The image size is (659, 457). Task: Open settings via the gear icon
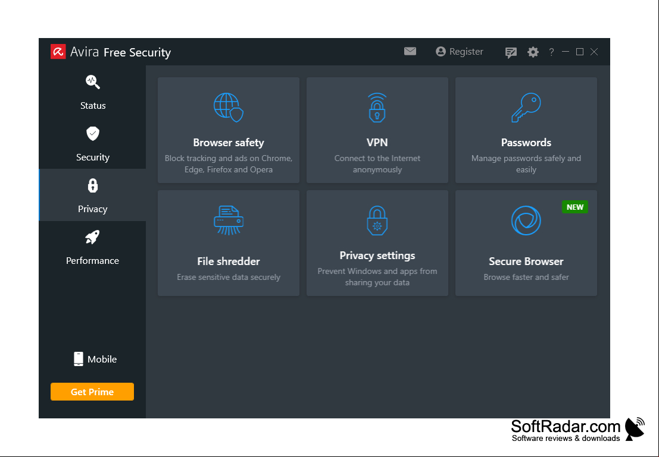pos(533,52)
